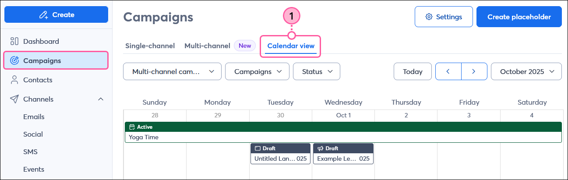Click the Channels paper plane icon
Screen dimensions: 568x180
click(14, 99)
